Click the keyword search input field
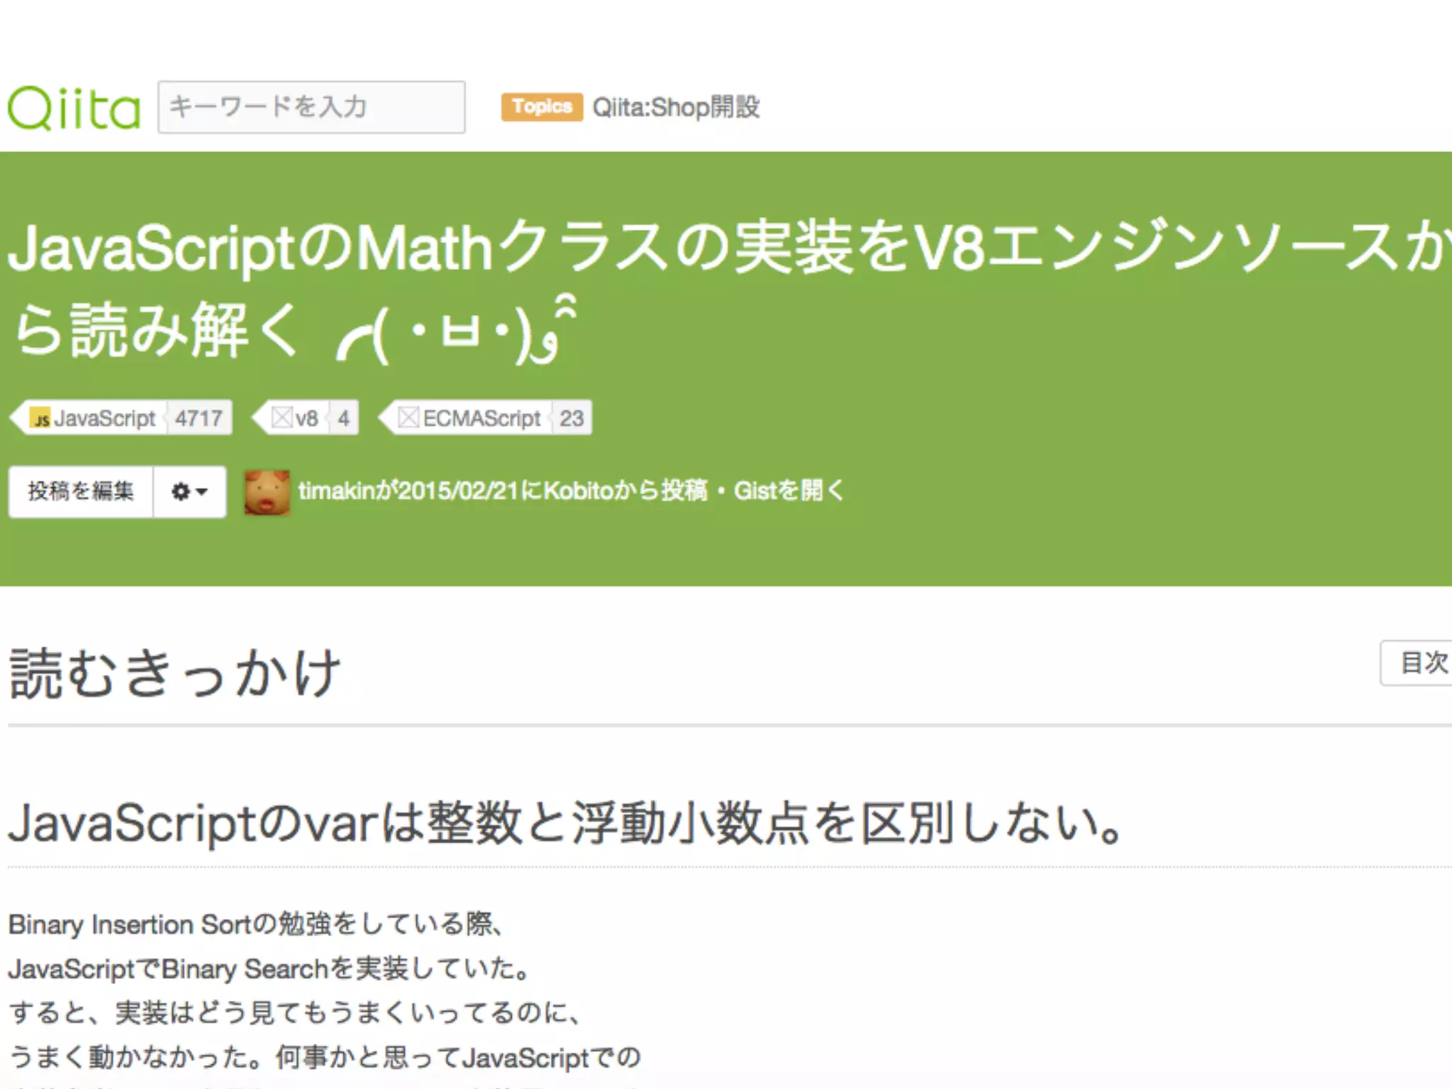This screenshot has width=1452, height=1089. [311, 107]
